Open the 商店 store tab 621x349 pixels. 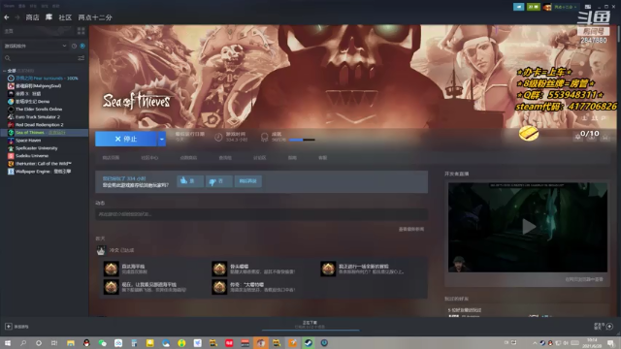point(32,17)
